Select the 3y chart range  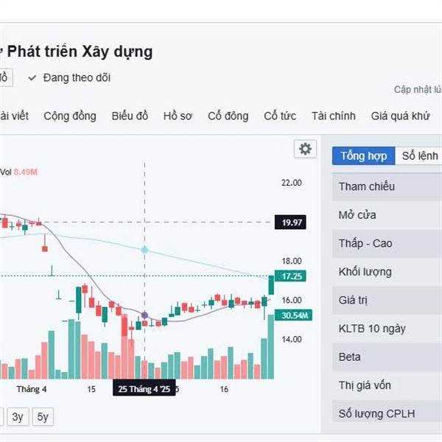[x=18, y=417]
